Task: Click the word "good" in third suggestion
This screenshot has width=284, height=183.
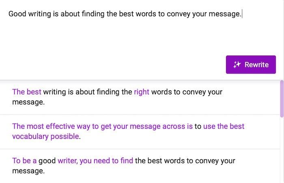Action: 47,161
